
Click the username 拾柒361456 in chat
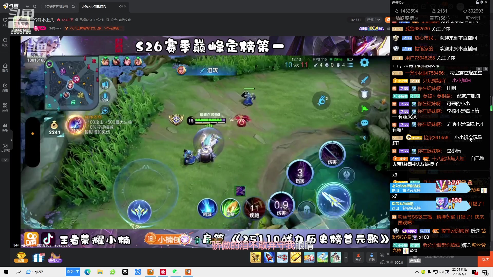pos(437,138)
